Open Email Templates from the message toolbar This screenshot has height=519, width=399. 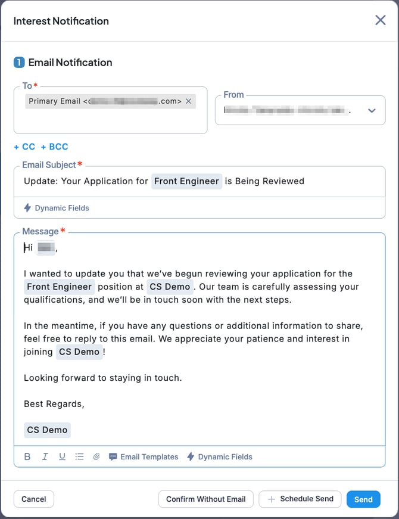coord(145,456)
